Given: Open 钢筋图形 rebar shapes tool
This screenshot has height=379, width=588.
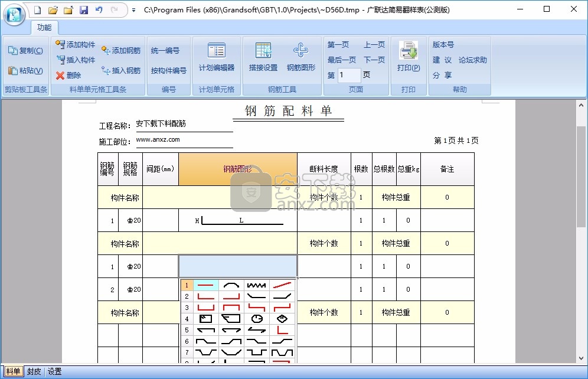Looking at the screenshot, I should click(x=300, y=56).
